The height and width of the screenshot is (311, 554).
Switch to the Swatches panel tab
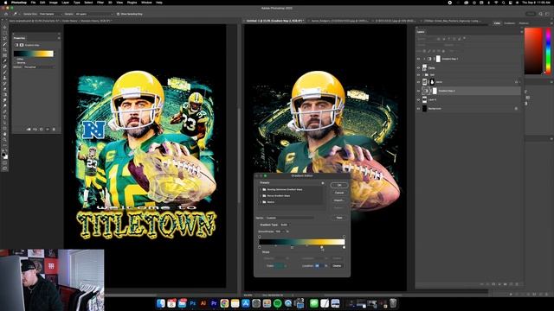[x=510, y=23]
